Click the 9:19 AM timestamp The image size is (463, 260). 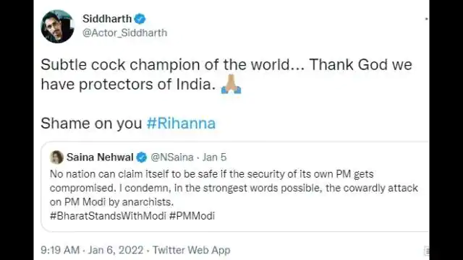pos(60,251)
